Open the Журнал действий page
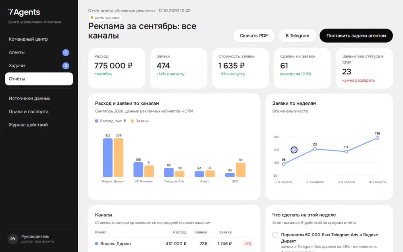This screenshot has width=403, height=252. coord(39,125)
